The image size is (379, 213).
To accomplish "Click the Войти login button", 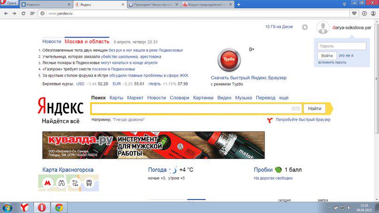I will 327,55.
